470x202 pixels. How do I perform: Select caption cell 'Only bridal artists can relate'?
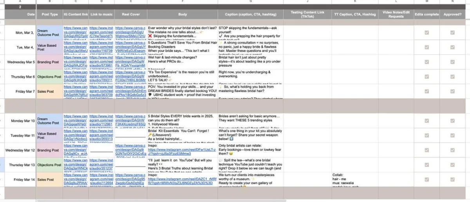click(250, 150)
